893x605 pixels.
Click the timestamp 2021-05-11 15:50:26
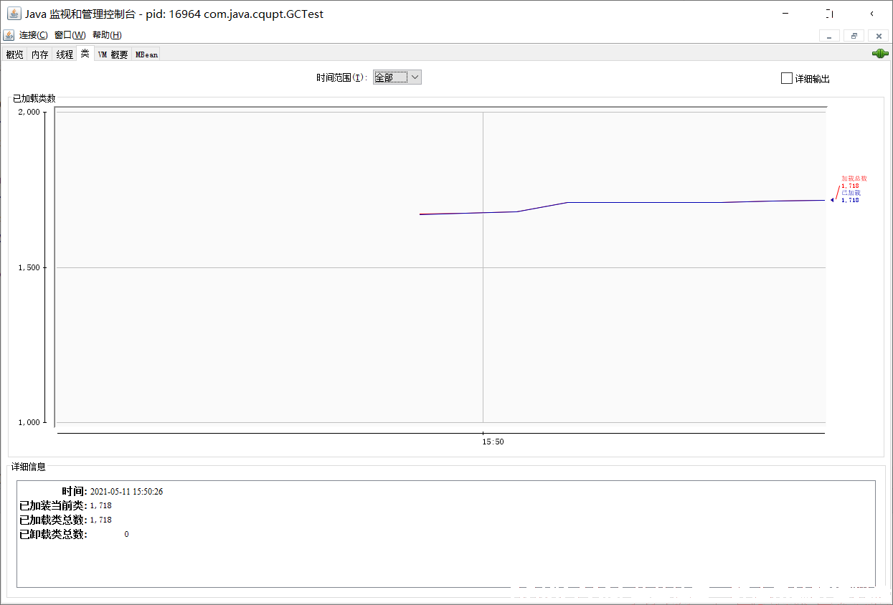pos(126,492)
